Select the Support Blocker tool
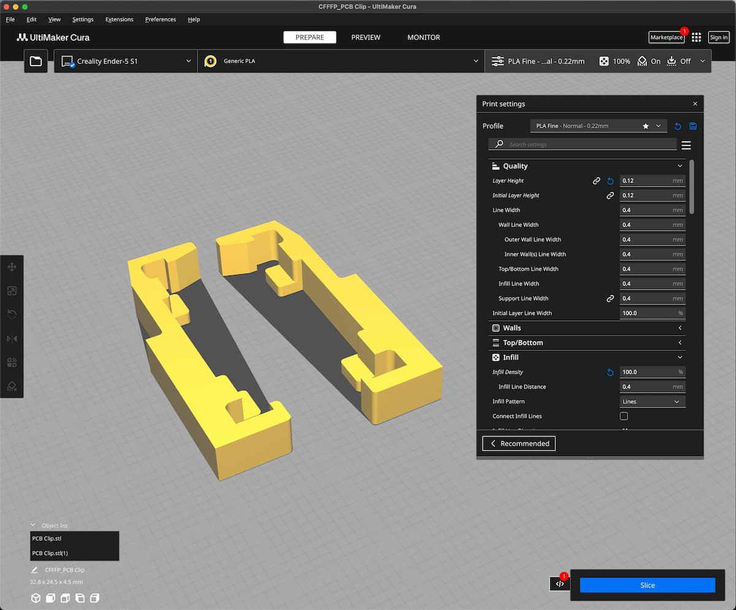Viewport: 736px width, 610px height. [12, 385]
